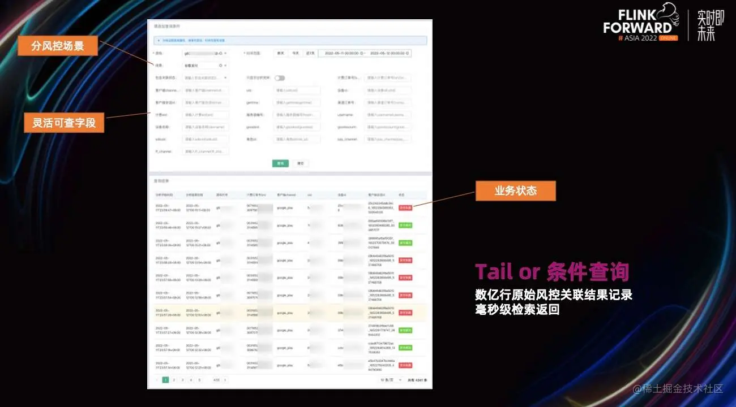Click red status tag in first result row
The width and height of the screenshot is (736, 407).
coord(405,207)
